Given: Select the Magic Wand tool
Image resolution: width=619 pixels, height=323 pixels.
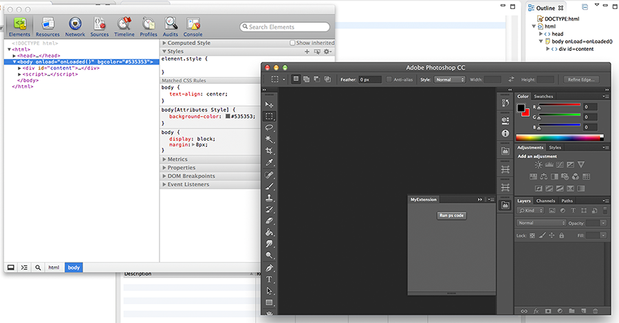Looking at the screenshot, I should tap(269, 139).
